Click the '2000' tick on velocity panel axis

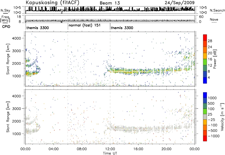[17, 121]
